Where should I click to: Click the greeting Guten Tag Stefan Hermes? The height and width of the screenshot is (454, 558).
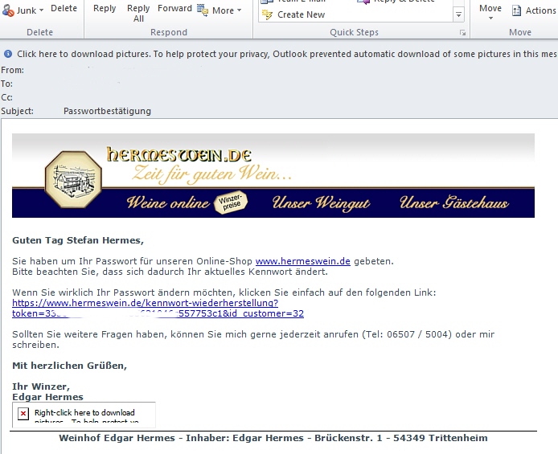[x=78, y=241]
